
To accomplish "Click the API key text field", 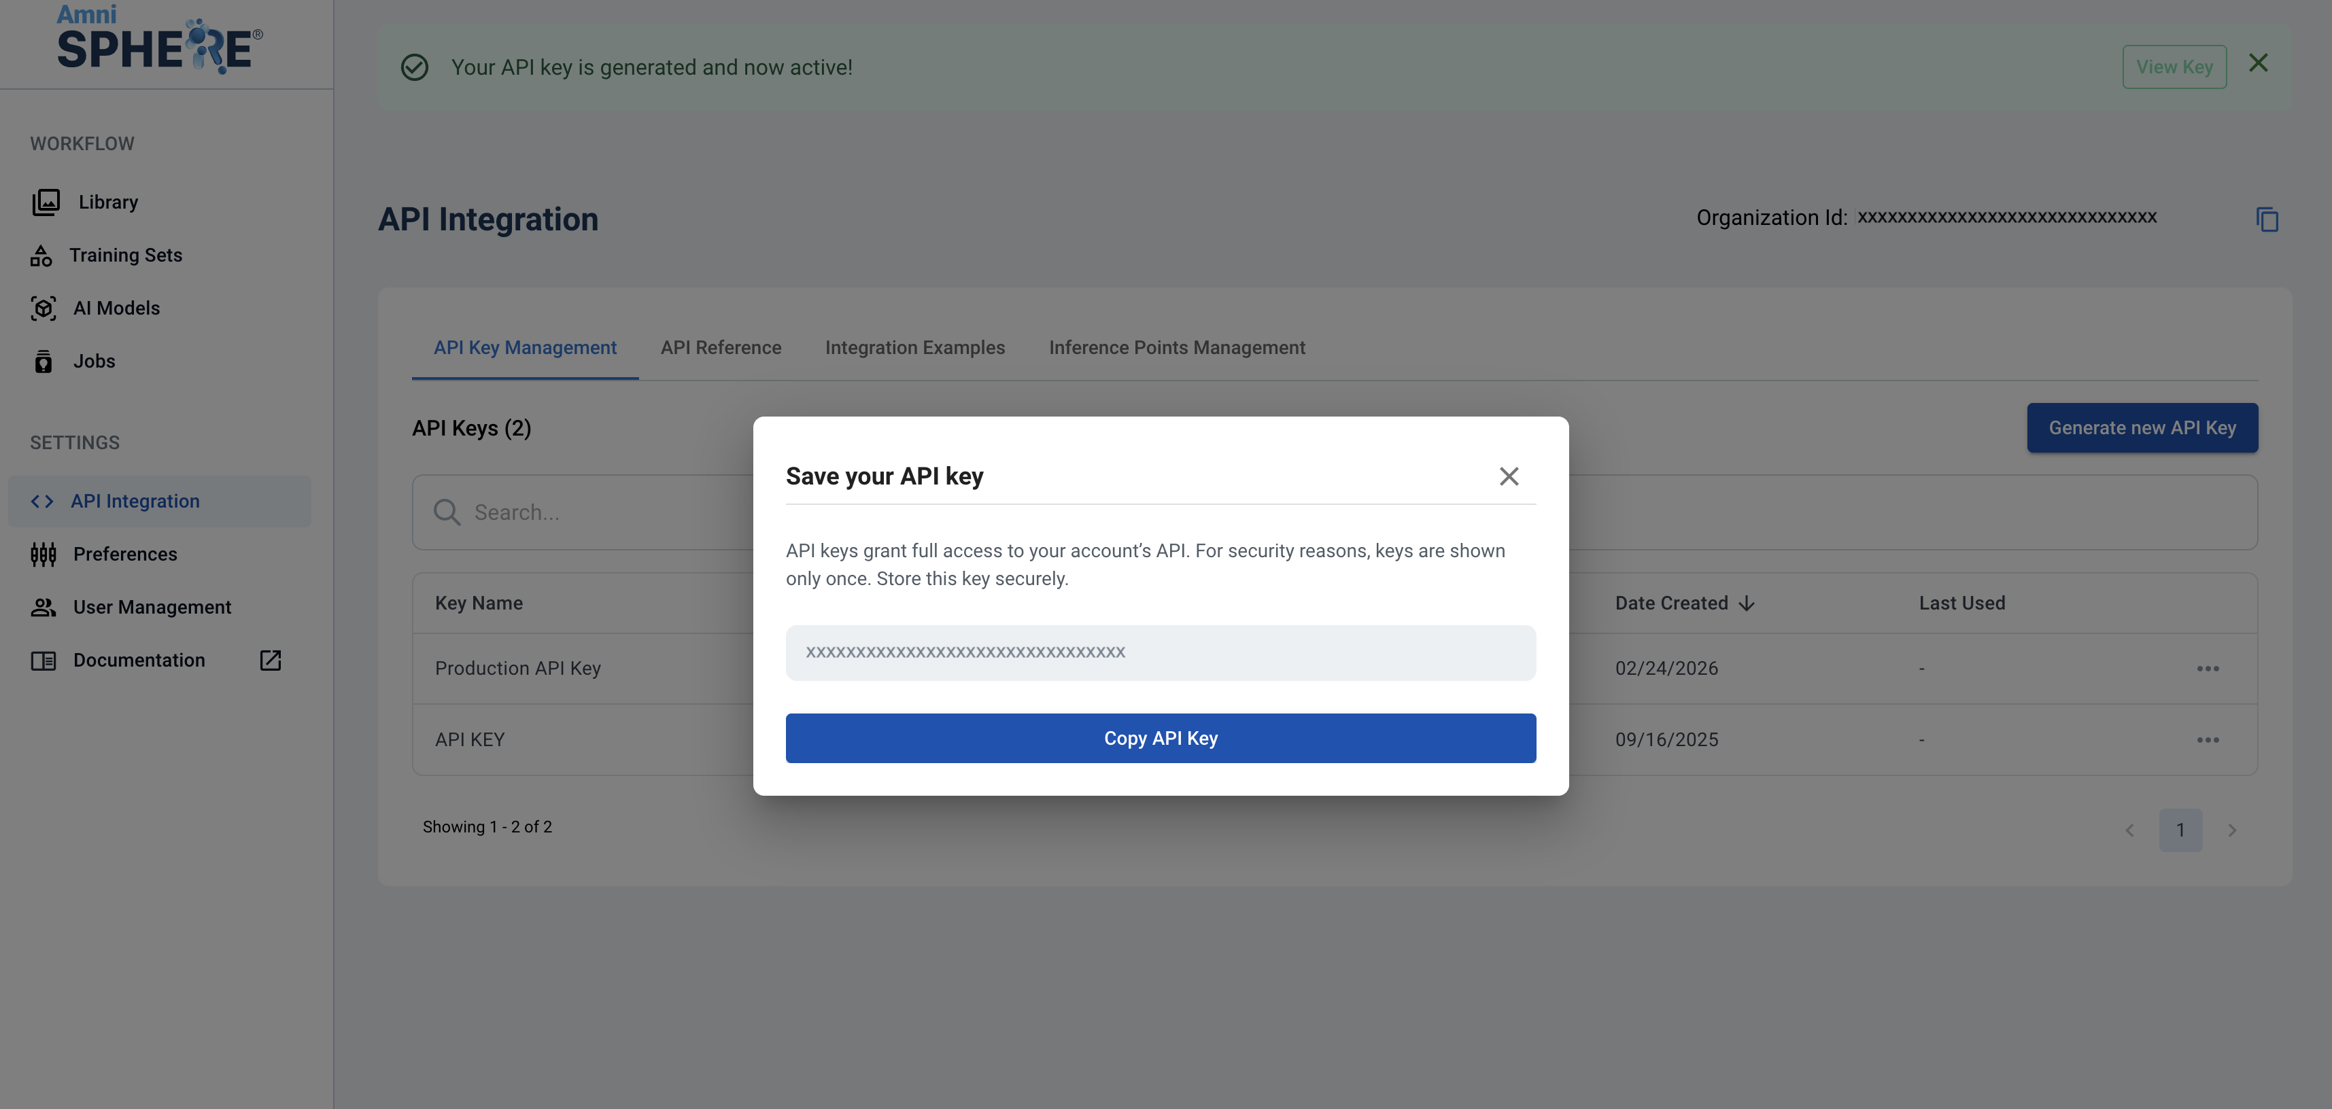I will 1160,652.
